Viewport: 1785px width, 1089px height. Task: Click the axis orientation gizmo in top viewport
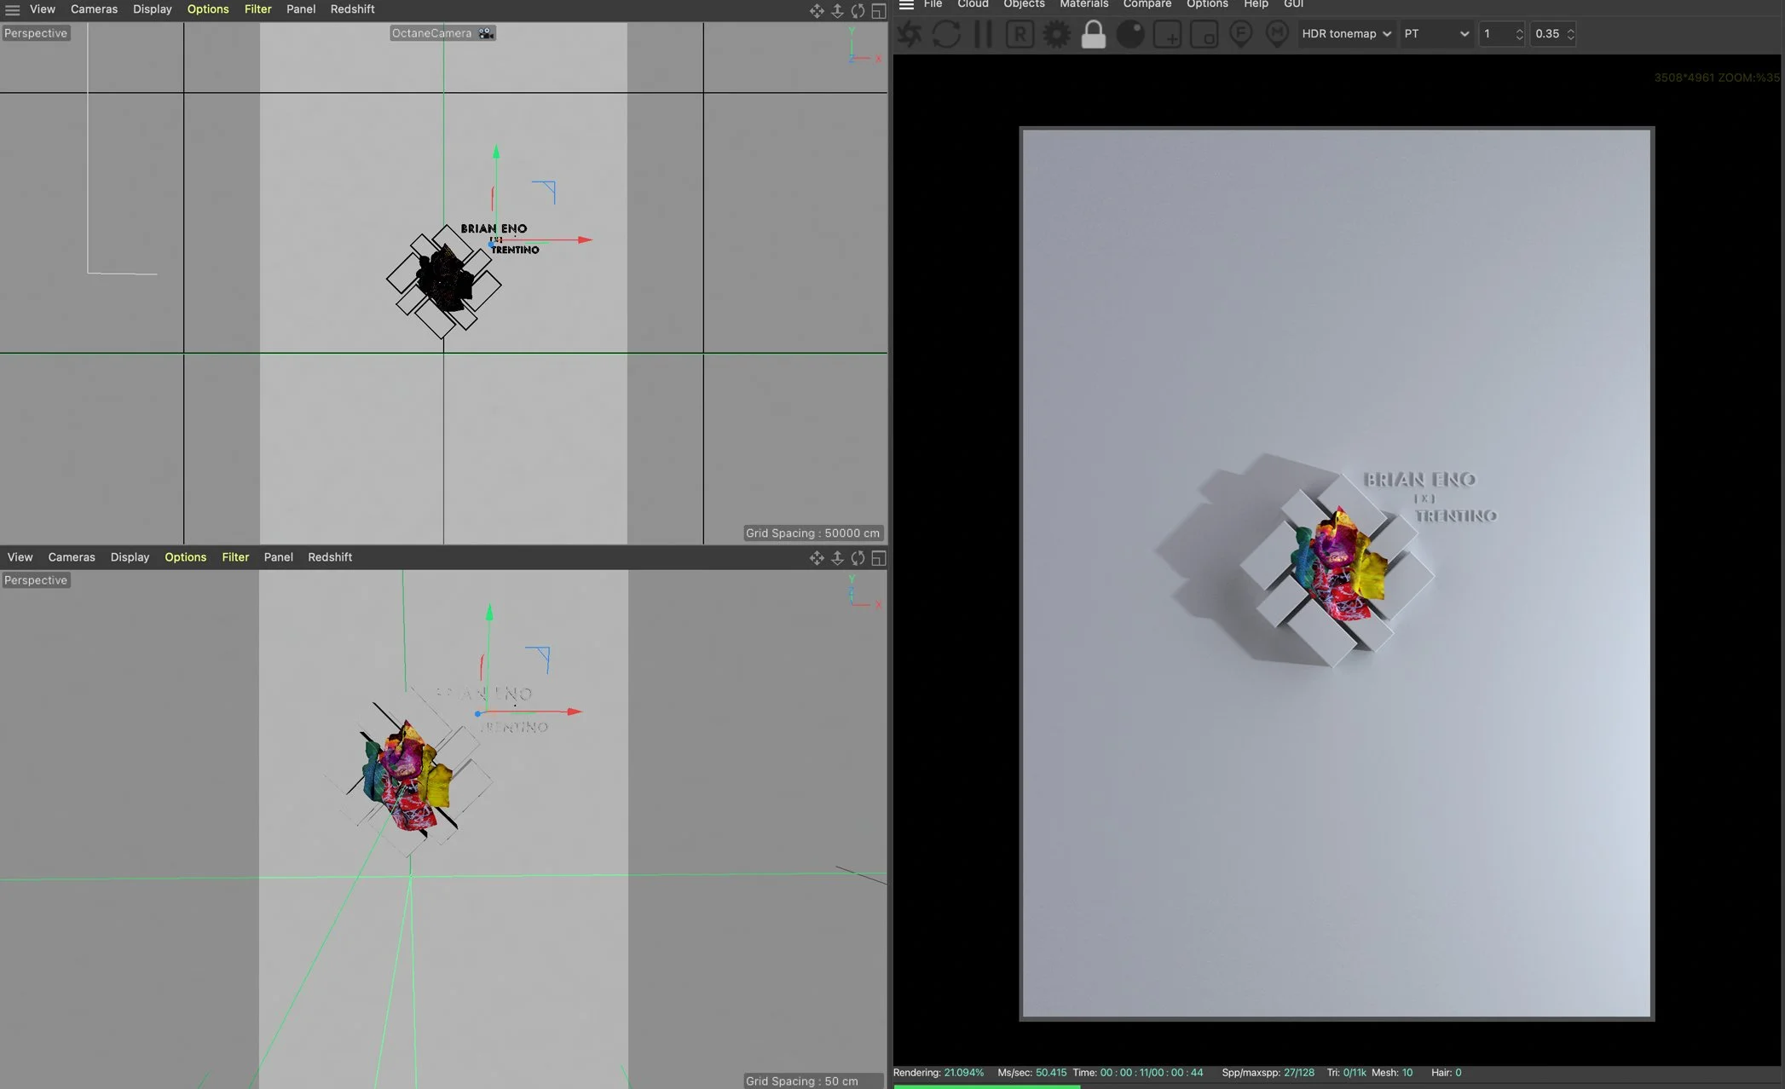point(864,46)
